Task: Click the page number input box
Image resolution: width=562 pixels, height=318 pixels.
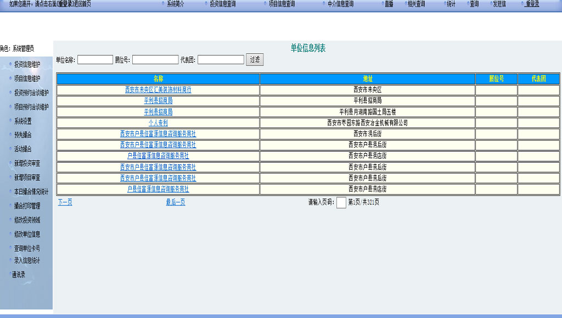Action: tap(341, 203)
